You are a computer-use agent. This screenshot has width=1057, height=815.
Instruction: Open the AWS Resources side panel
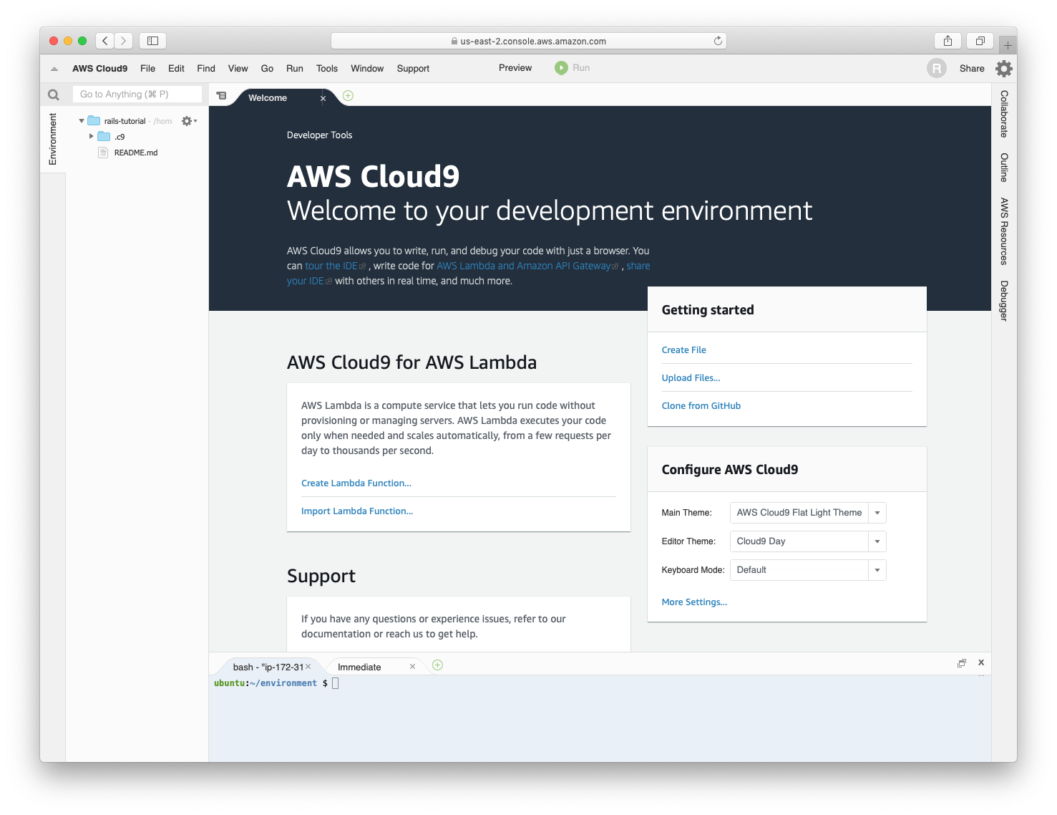tap(1004, 231)
